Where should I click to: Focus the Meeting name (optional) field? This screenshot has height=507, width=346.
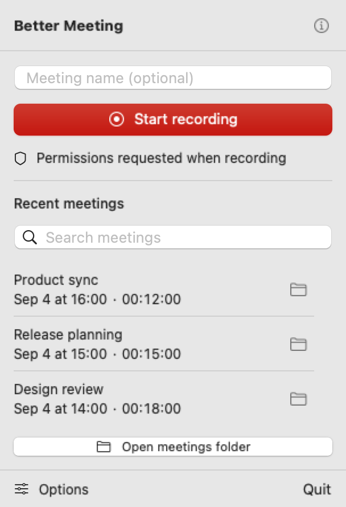click(x=173, y=77)
